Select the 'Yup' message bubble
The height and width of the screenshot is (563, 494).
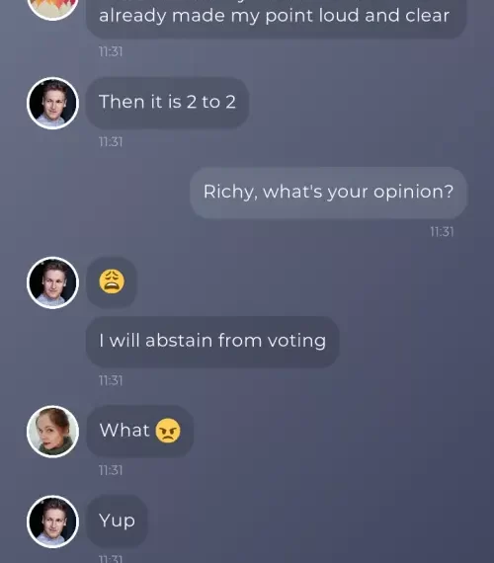[117, 521]
